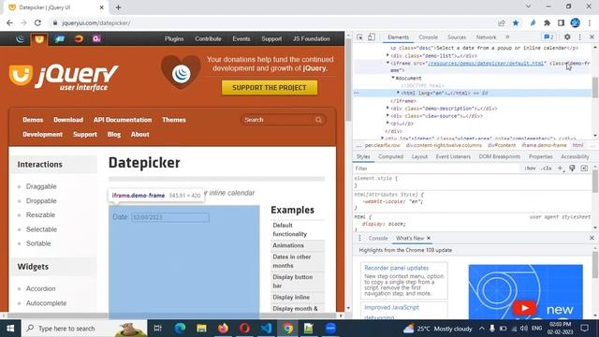Open the Themes nav link
Viewport: 599px width, 337px height.
point(174,120)
